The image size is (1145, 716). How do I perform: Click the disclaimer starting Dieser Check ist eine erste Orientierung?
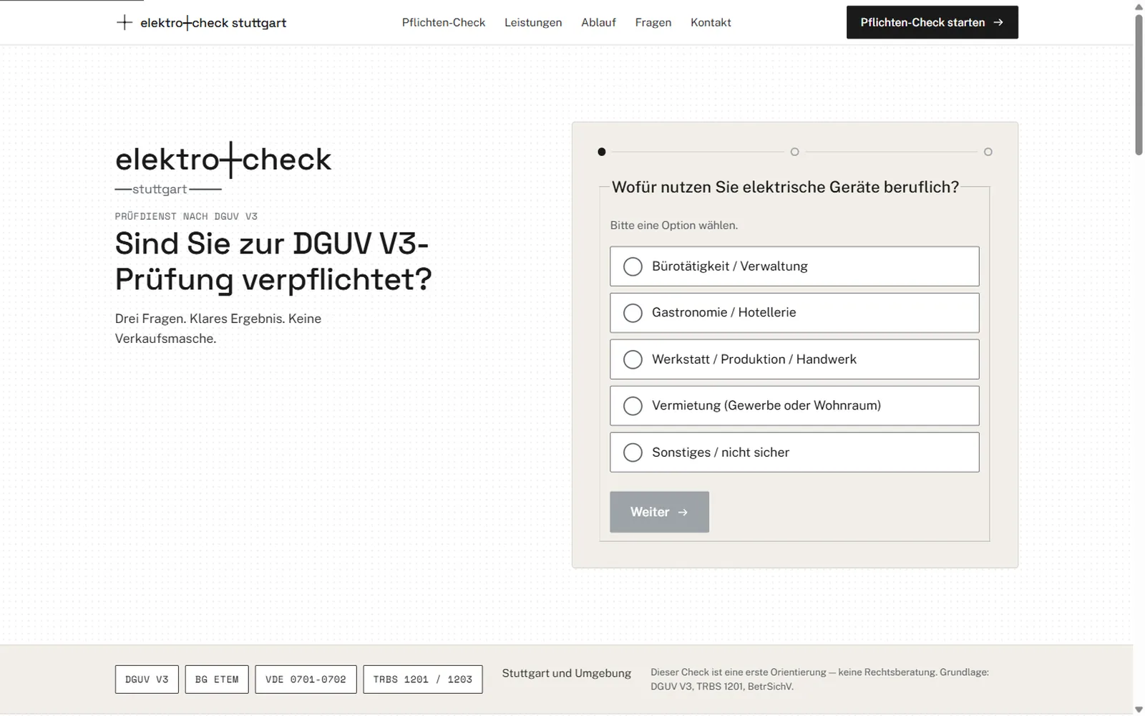(819, 679)
